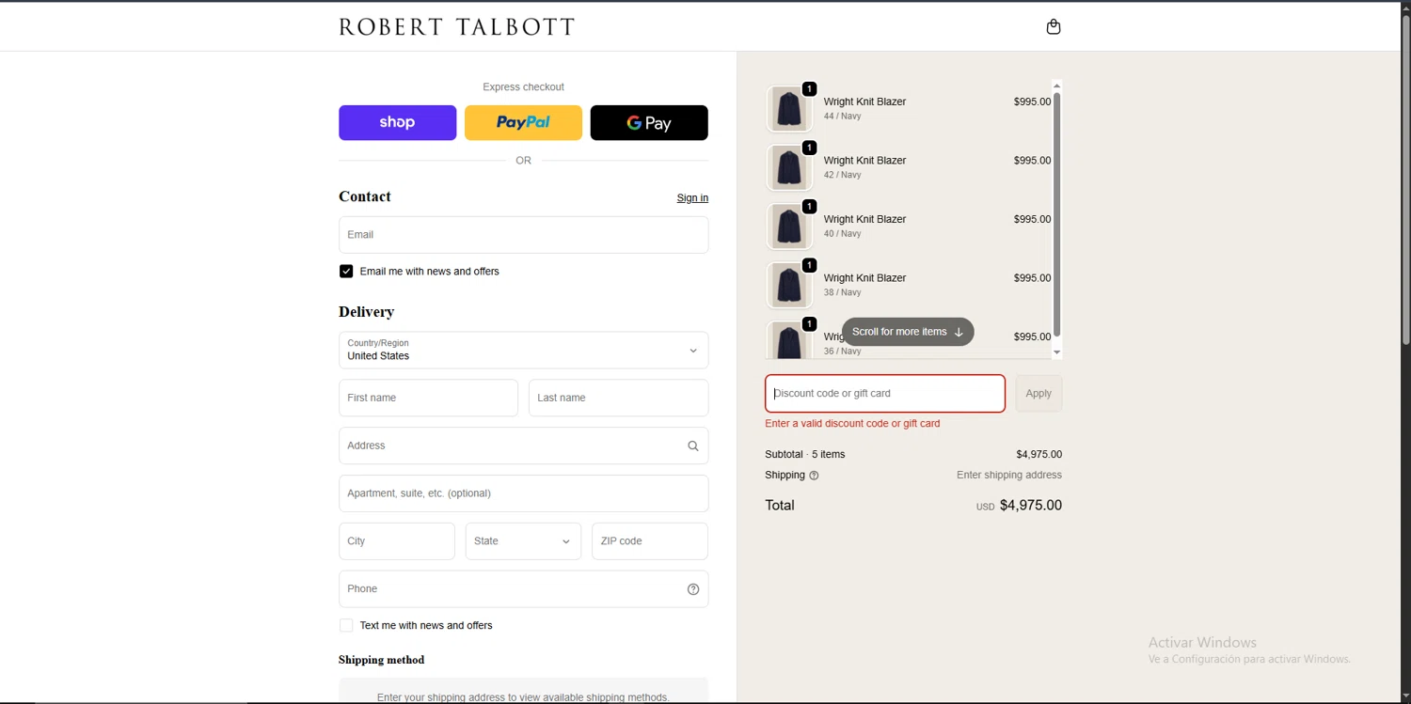Viewport: 1411px width, 704px height.
Task: Click Wright Knit Blazer 42 / Navy name
Action: pos(864,161)
